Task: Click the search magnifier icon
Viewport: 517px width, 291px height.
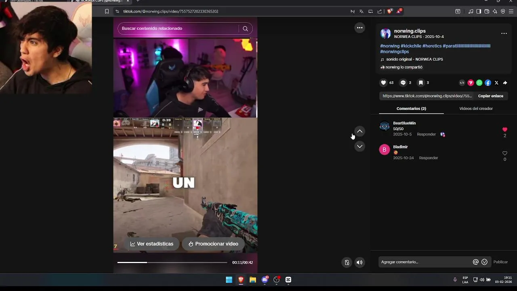Action: point(245,28)
